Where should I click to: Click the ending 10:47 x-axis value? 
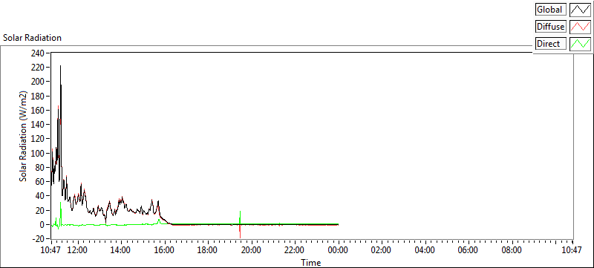572,250
